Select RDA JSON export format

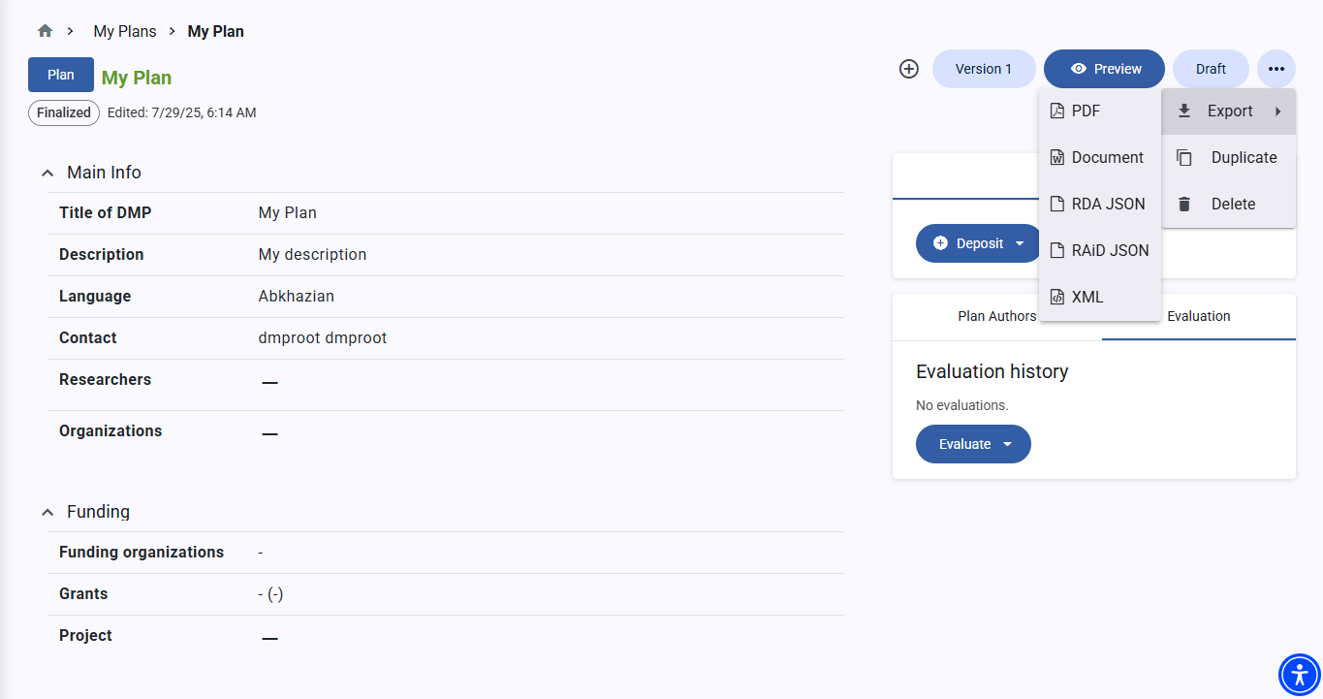(1107, 205)
